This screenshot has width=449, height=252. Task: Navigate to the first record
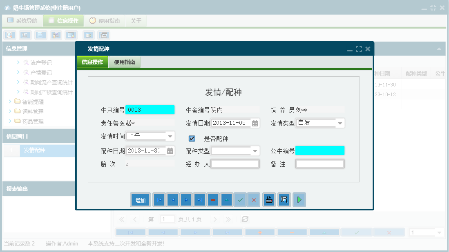pos(159,199)
